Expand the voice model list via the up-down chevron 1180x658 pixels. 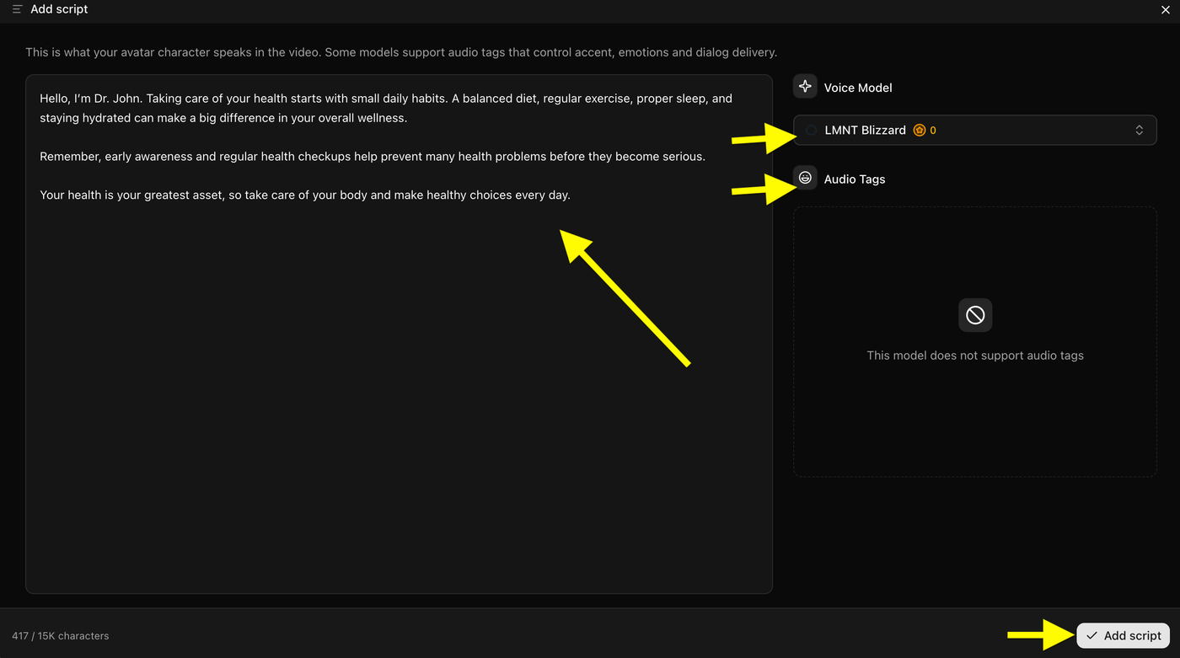point(1139,130)
